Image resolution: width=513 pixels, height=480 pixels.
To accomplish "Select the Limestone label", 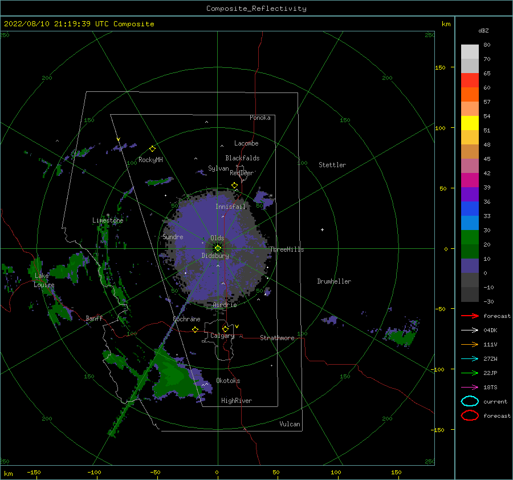I will coord(108,220).
